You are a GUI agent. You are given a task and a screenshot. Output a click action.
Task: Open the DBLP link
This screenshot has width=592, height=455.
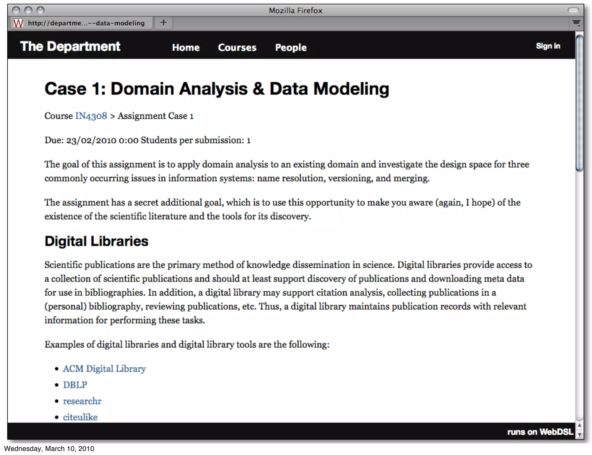click(x=75, y=385)
